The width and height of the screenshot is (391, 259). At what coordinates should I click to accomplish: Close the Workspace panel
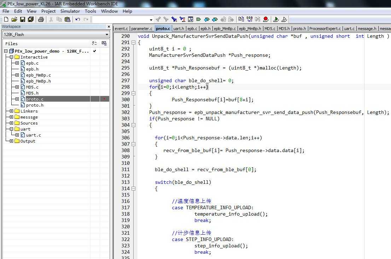[x=109, y=26]
